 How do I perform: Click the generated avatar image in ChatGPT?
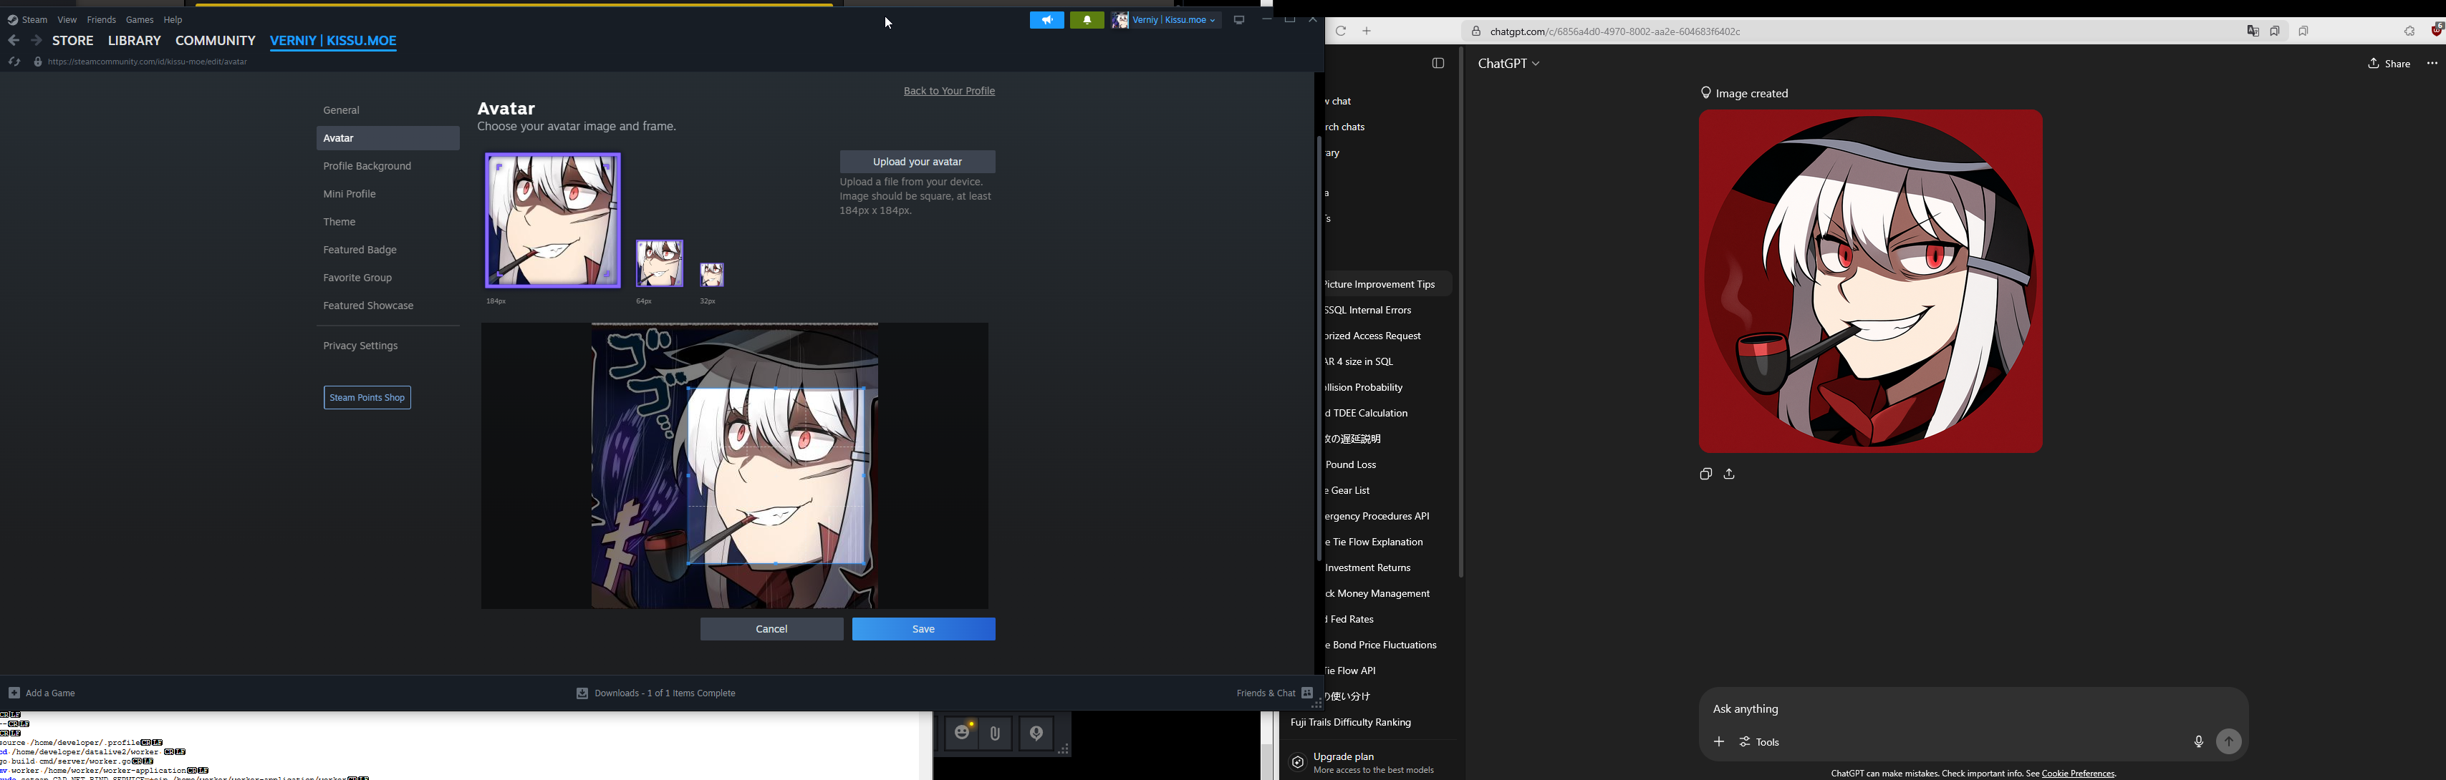(x=1869, y=281)
